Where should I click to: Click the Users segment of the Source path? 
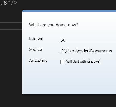(71, 51)
